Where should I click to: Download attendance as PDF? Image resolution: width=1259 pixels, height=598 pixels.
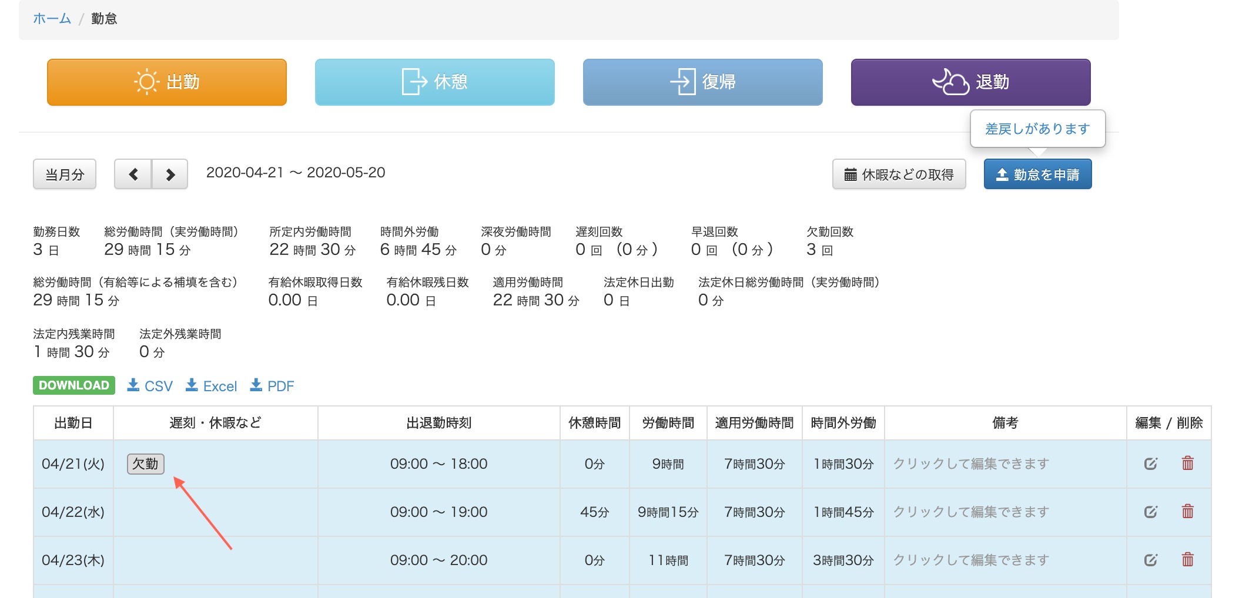[x=272, y=386]
